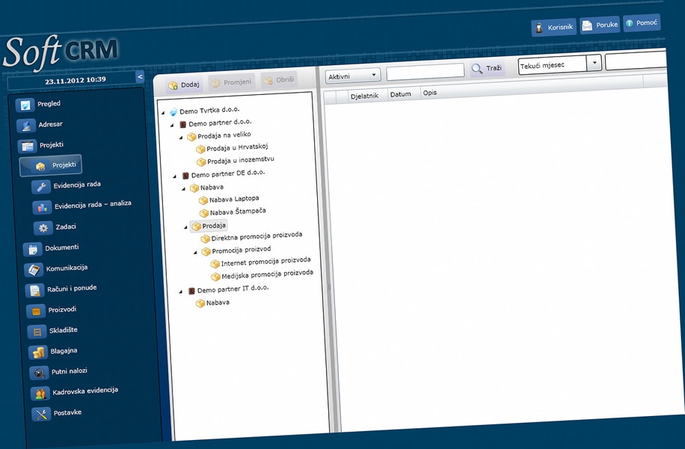Open the Skladište warehouse icon
Screen dimensions: 685x449
coord(37,332)
